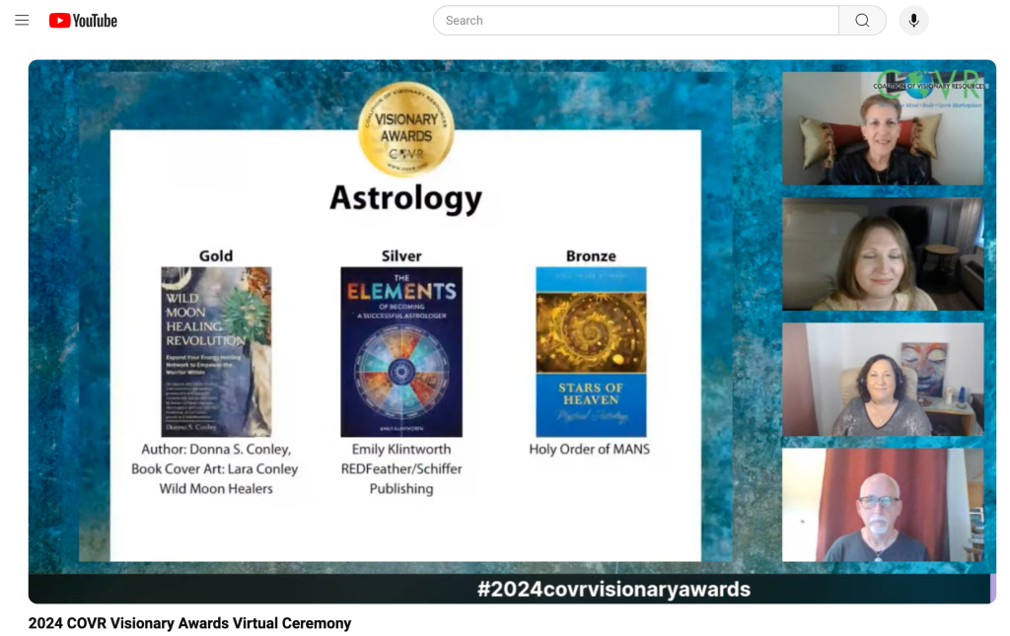Screen dimensions: 1010x636
Task: Click the COVR logo in video corner
Action: (x=927, y=83)
